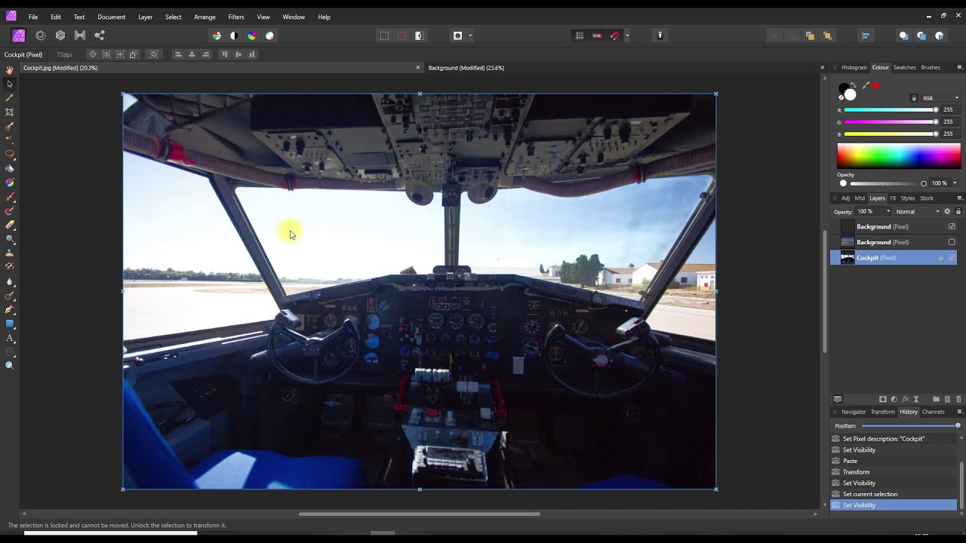Image resolution: width=966 pixels, height=543 pixels.
Task: Select the View hand tool
Action: click(x=10, y=69)
